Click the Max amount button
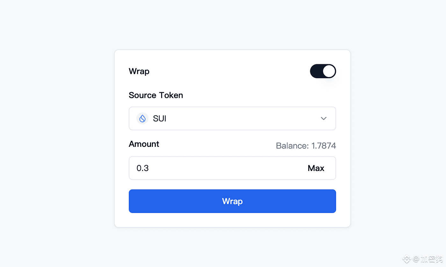The image size is (446, 267). [316, 168]
